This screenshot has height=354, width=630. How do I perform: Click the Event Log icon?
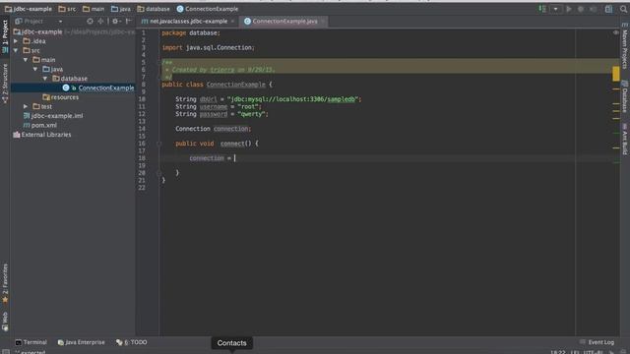(583, 342)
